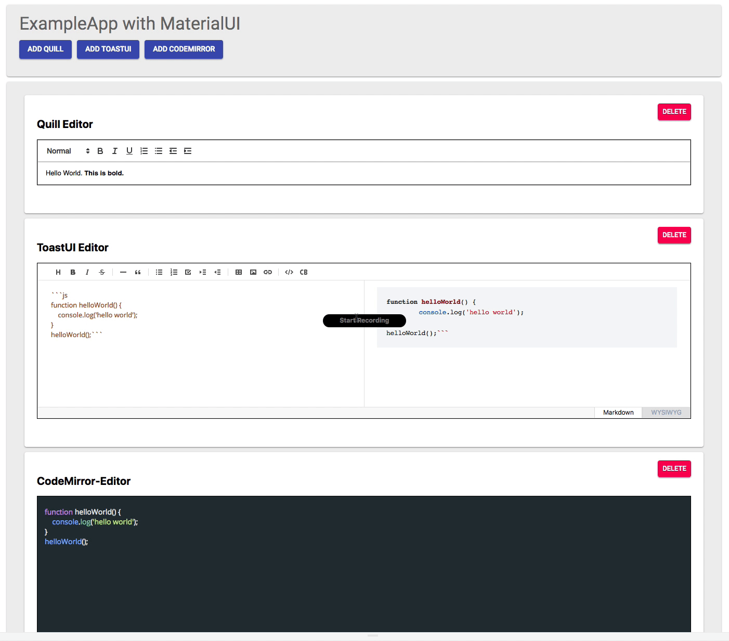Apply inline code in ToastUI toolbar
This screenshot has height=641, width=729.
coord(289,272)
